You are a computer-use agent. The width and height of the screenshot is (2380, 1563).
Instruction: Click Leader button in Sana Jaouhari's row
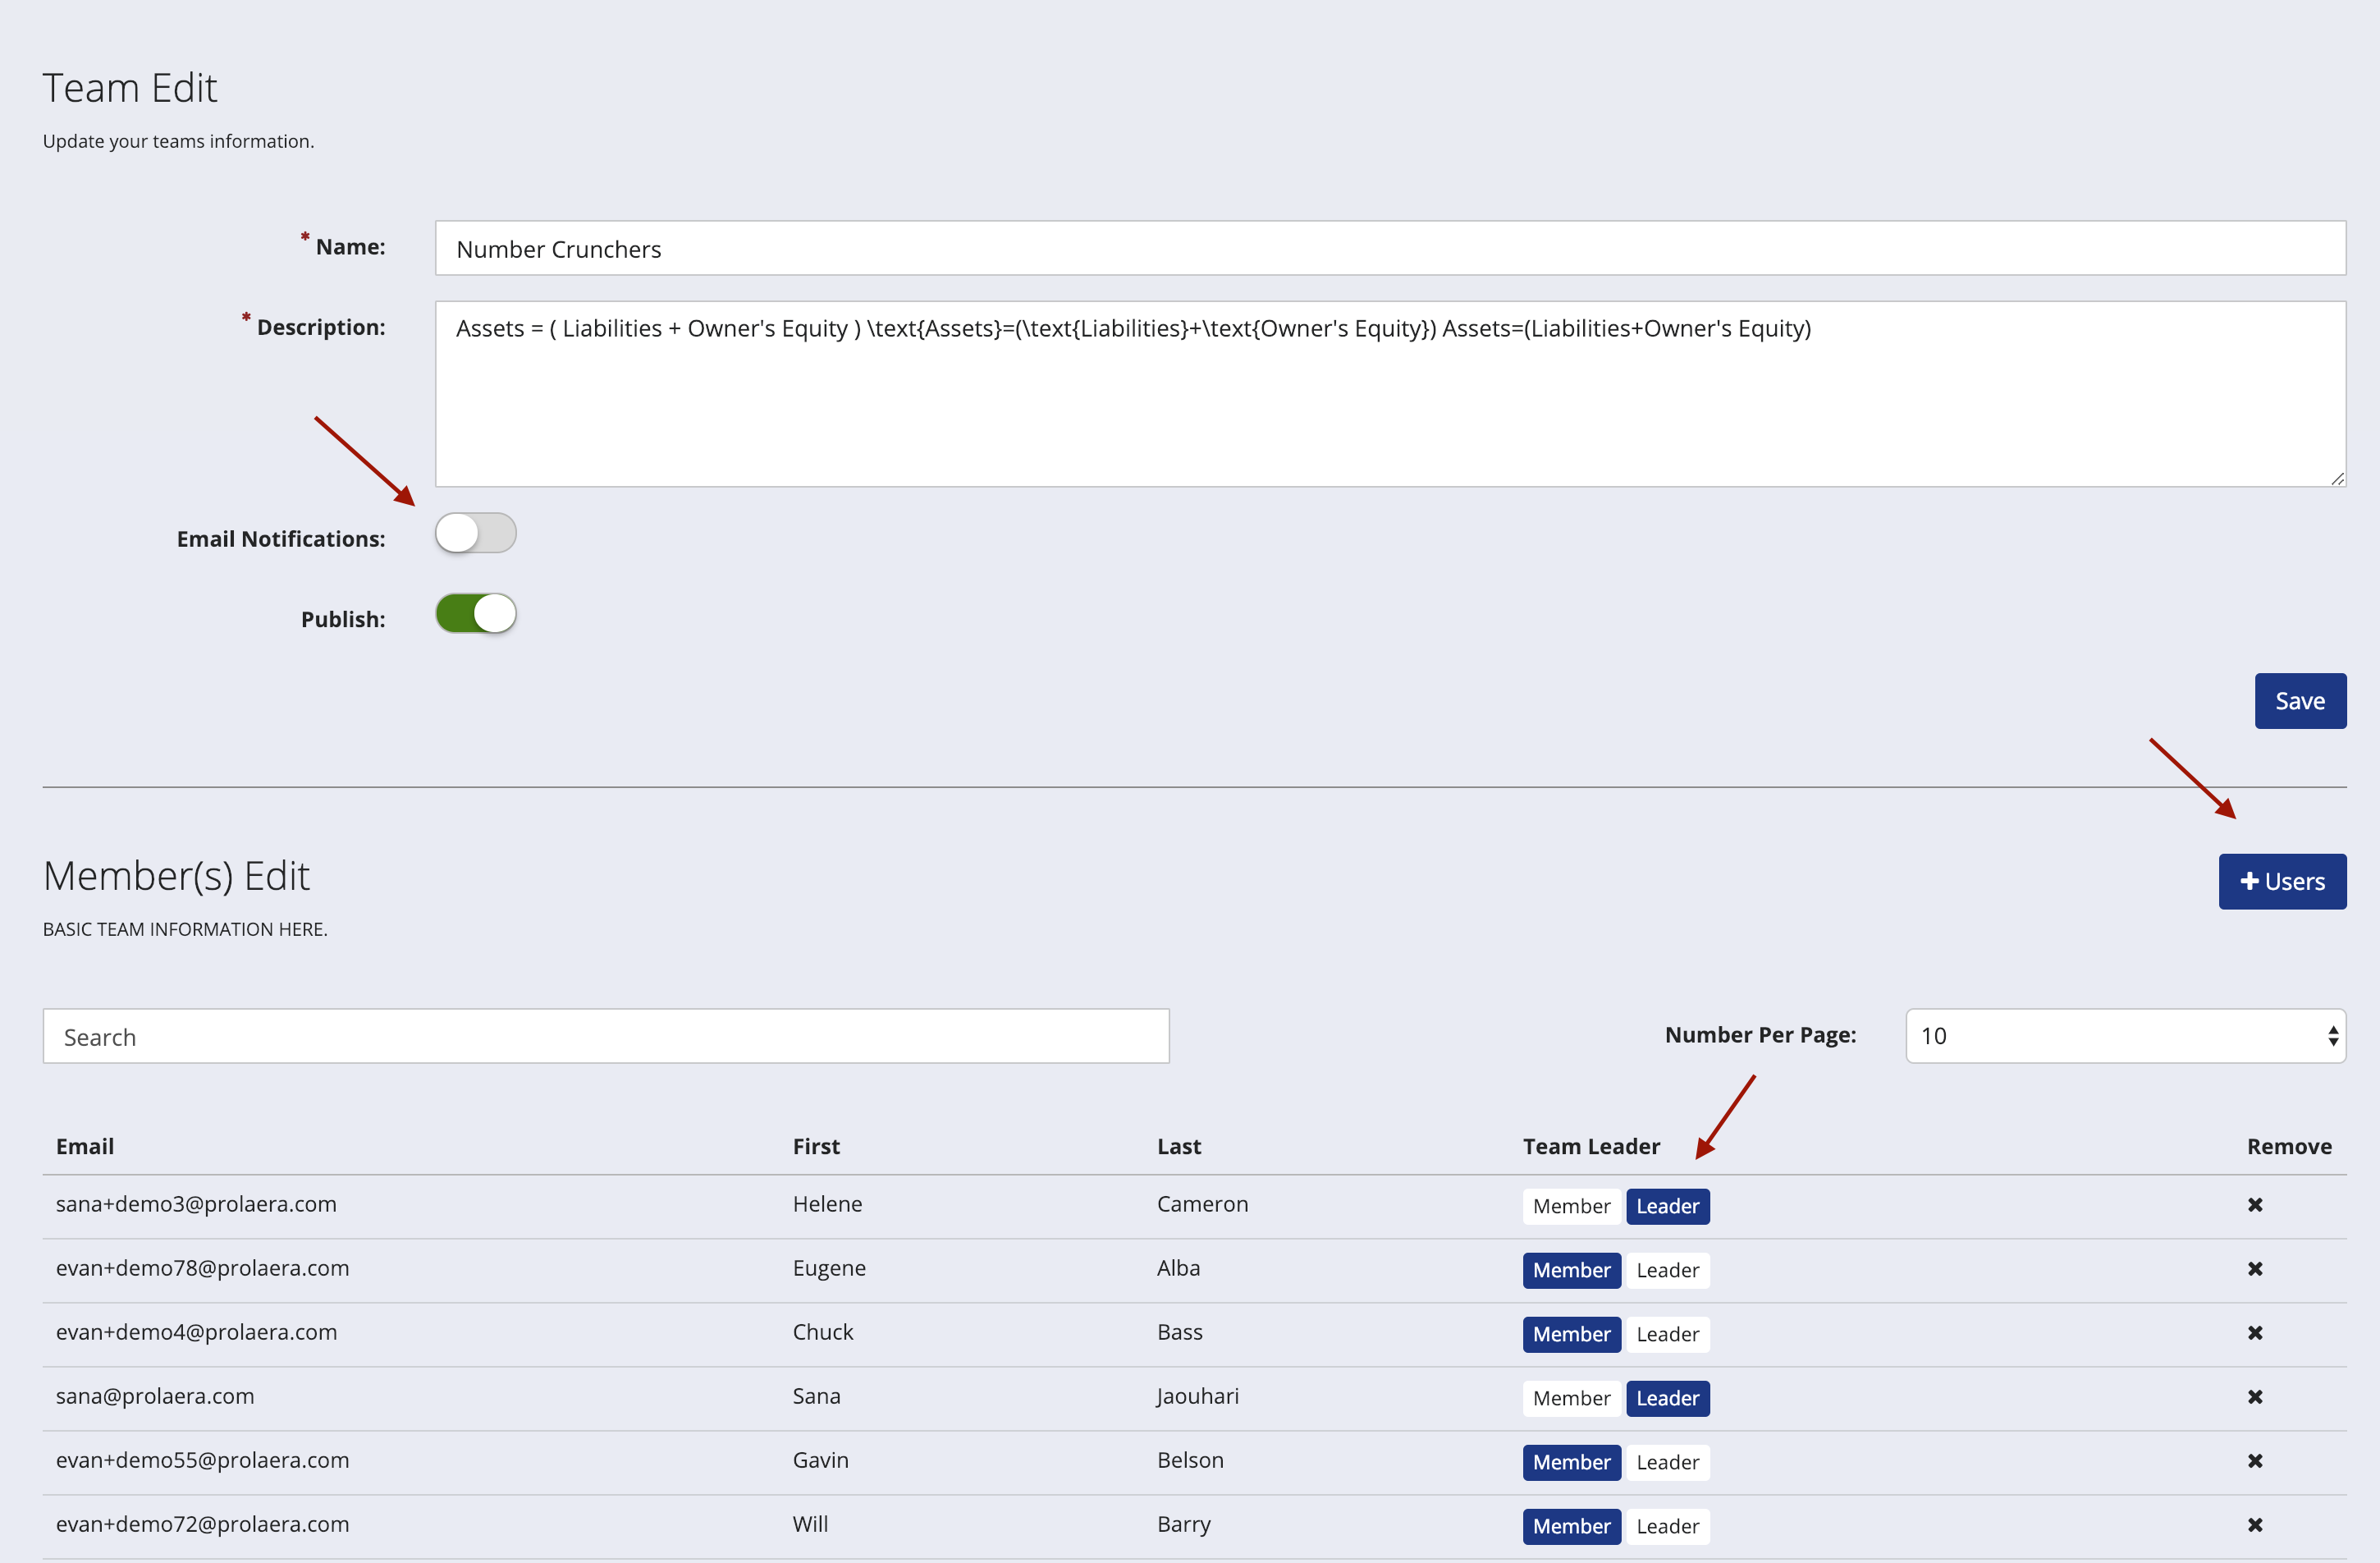1667,1398
